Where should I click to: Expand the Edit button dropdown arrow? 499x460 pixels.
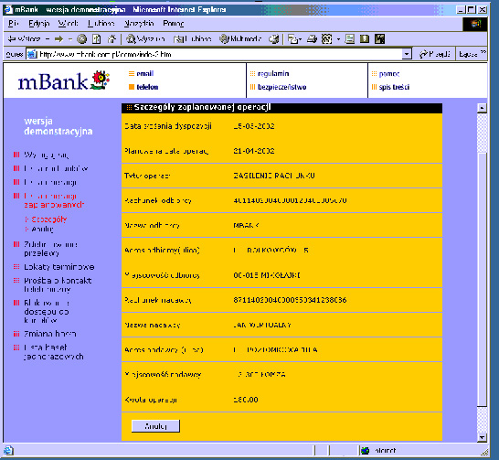coord(338,39)
